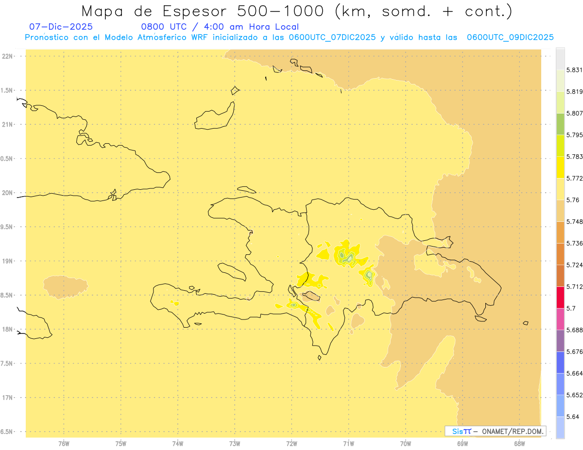Click the legend value 5.64
The width and height of the screenshot is (583, 450).
coord(573,417)
